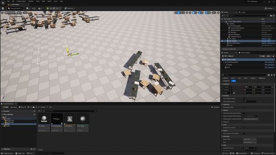Open the Window menu
Viewport: 276px width, 155px height.
click(x=31, y=1)
